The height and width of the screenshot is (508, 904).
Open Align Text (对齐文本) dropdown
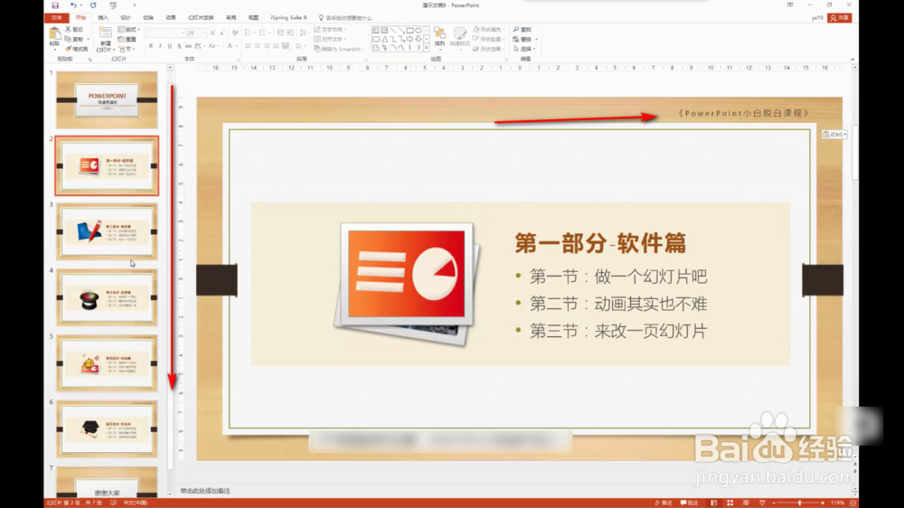click(x=329, y=39)
